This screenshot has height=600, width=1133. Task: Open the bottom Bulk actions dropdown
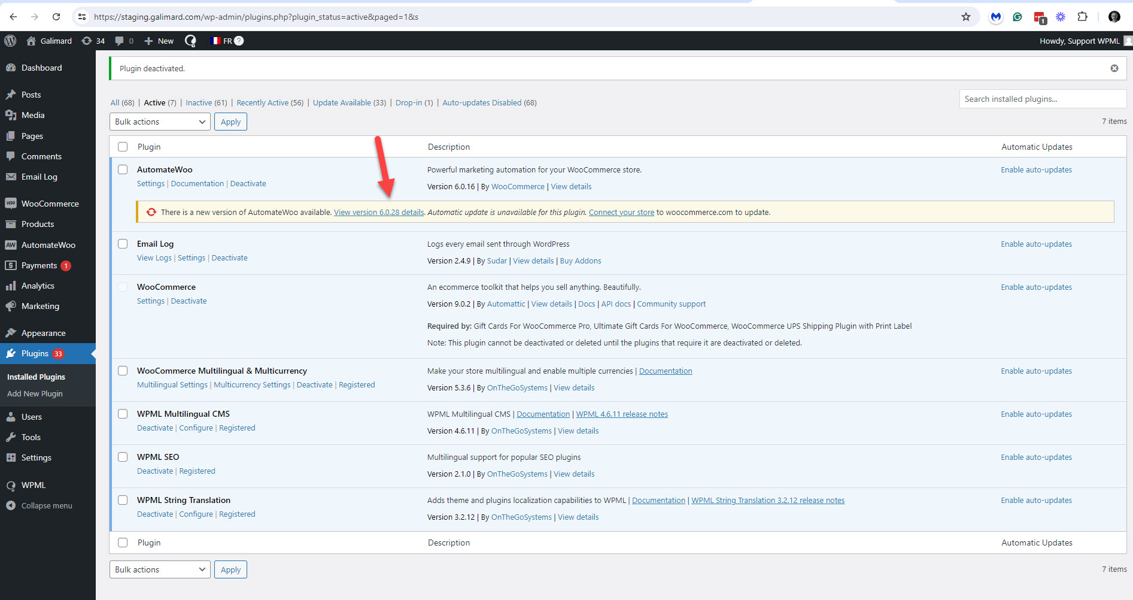tap(160, 569)
